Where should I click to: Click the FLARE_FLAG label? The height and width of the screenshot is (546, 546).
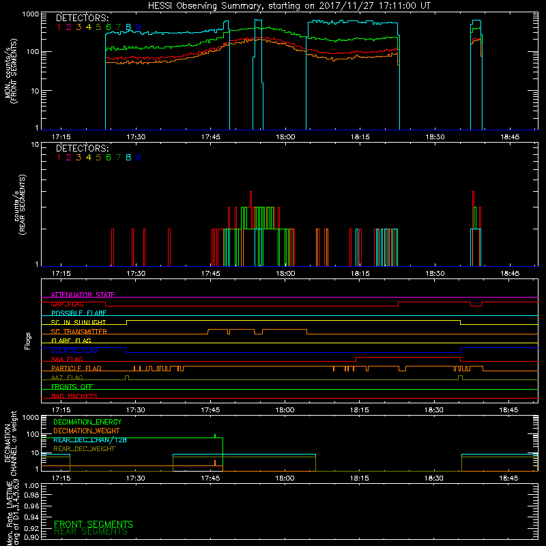click(x=71, y=341)
